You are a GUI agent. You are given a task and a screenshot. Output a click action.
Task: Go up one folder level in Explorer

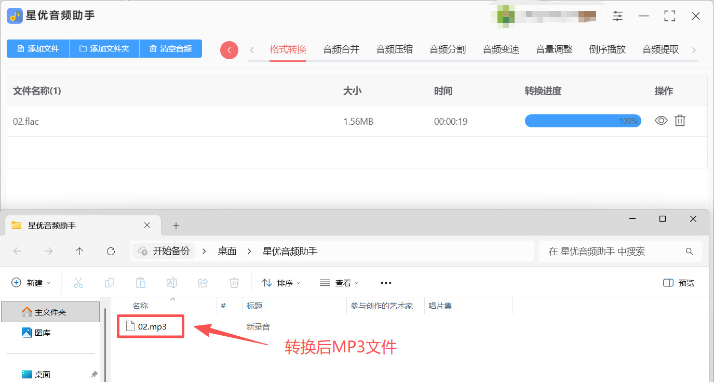pos(79,251)
